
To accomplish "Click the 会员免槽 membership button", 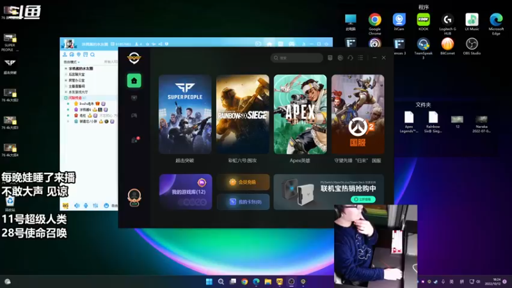I will pos(243,182).
